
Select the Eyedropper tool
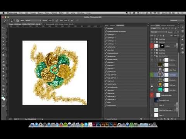pyautogui.click(x=3, y=45)
